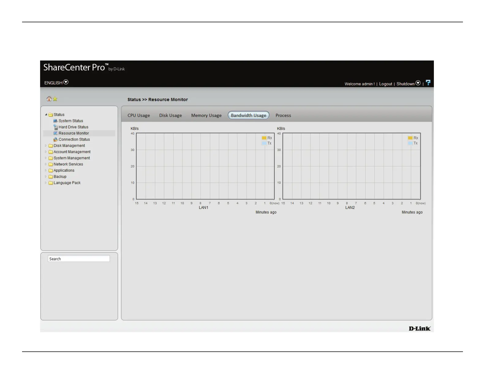The width and height of the screenshot is (485, 374).
Task: Click the System Status monitor icon
Action: pyautogui.click(x=55, y=121)
